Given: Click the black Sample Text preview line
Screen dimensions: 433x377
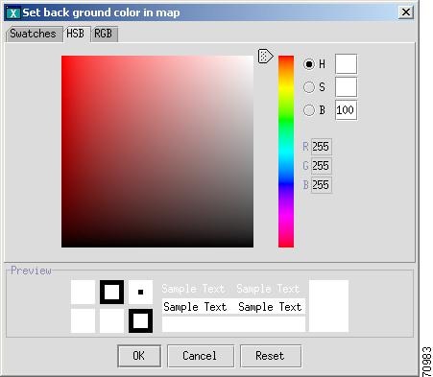Looking at the screenshot, I should click(x=233, y=307).
